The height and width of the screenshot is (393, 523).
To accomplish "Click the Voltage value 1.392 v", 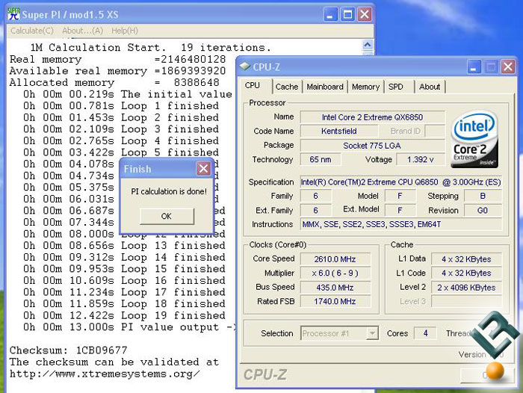I will pyautogui.click(x=420, y=159).
